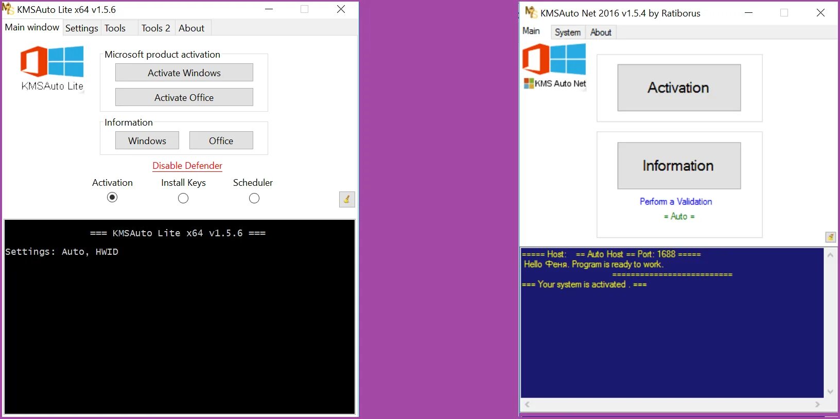Click the scroll left arrow of KMSAuto Net log

coord(527,405)
